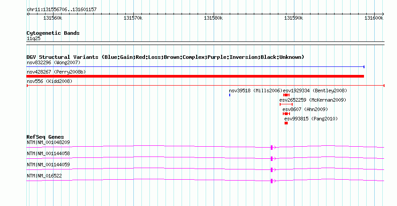Click the left arrowhead of the coordinate ruler
The image size is (397, 206).
tap(28, 14)
